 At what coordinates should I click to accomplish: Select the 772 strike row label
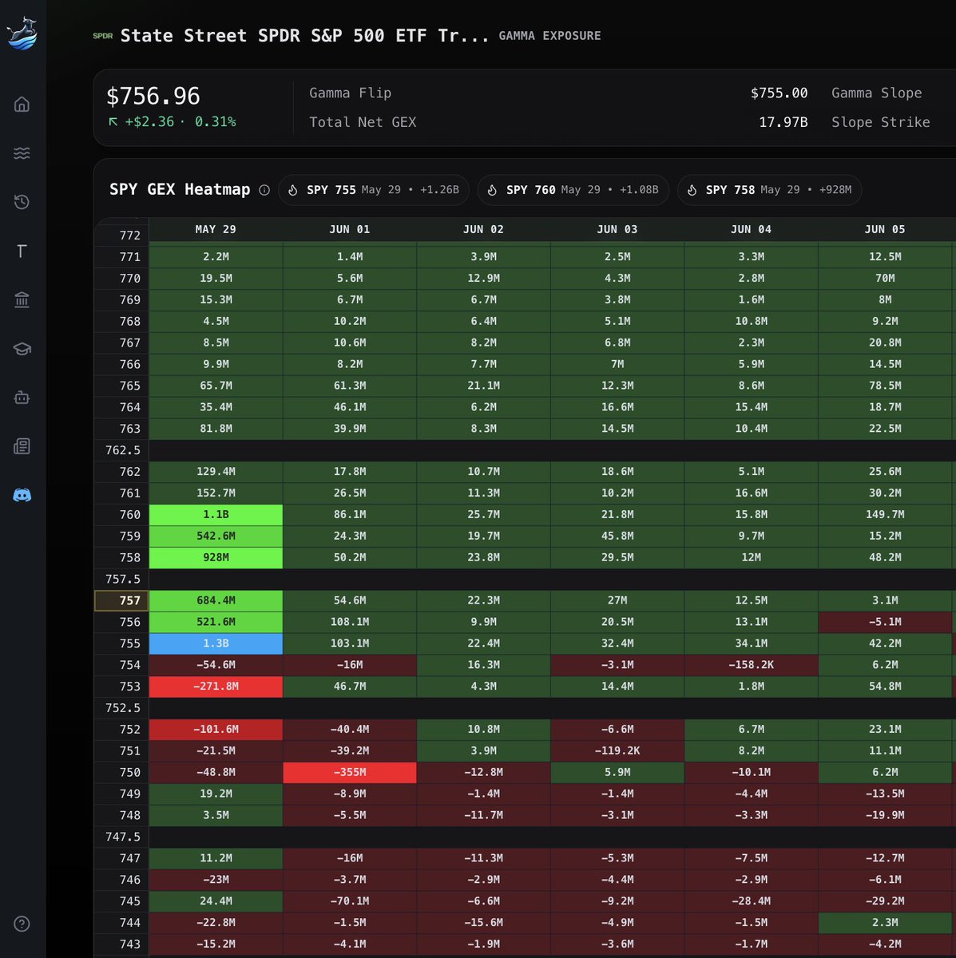(122, 236)
